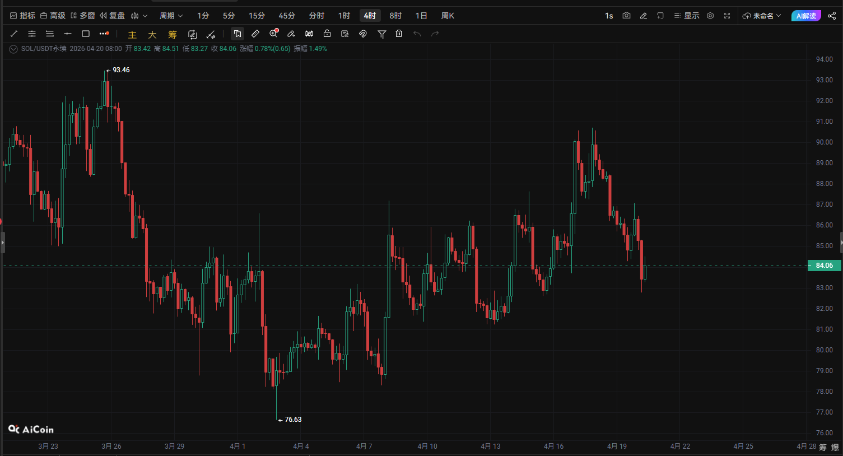The image size is (843, 456).
Task: Open the 指标 indicators button
Action: tap(22, 16)
